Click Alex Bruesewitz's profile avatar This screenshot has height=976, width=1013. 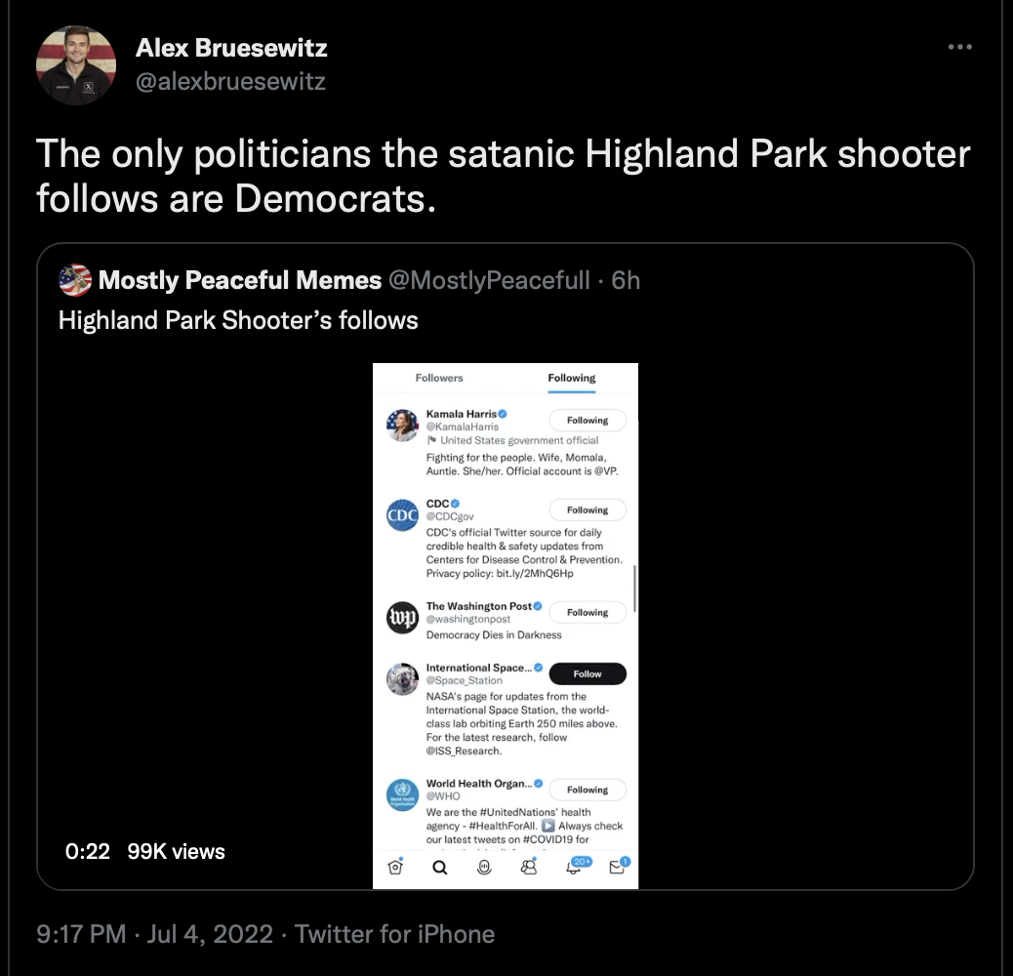tap(76, 65)
